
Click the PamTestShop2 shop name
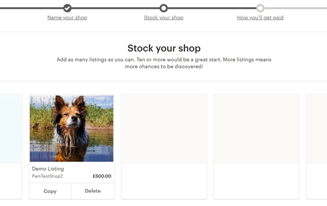(x=47, y=176)
